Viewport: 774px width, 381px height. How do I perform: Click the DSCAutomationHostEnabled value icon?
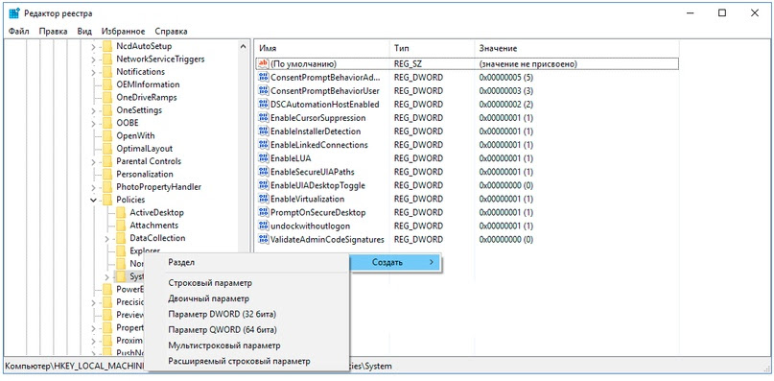(263, 105)
